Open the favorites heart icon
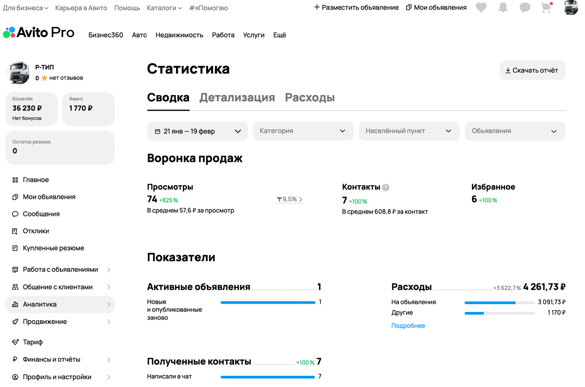585x387 pixels. point(481,8)
